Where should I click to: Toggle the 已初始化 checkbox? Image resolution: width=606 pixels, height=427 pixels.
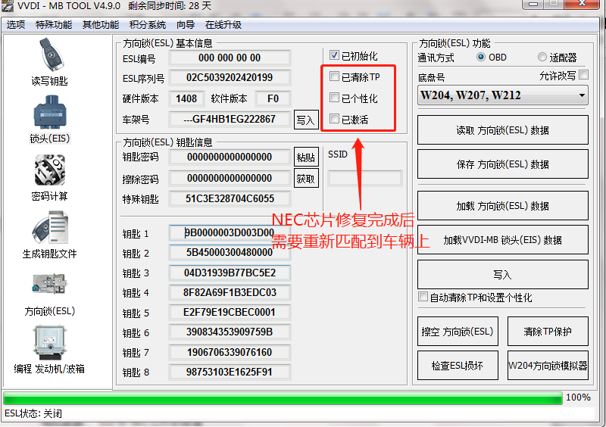click(334, 55)
